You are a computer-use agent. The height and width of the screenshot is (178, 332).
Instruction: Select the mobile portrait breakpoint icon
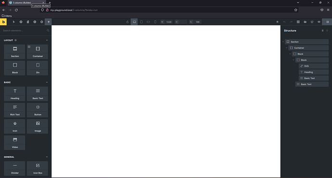tap(155, 22)
